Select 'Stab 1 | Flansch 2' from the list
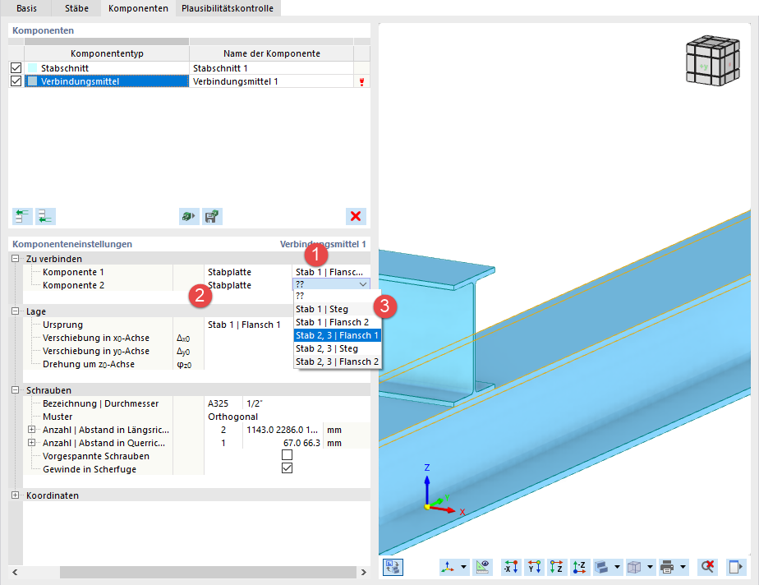The height and width of the screenshot is (585, 759). [338, 322]
